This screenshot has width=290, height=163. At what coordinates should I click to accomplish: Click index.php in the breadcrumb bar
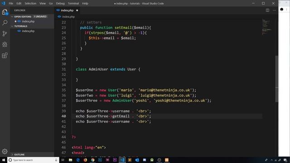tap(68, 17)
